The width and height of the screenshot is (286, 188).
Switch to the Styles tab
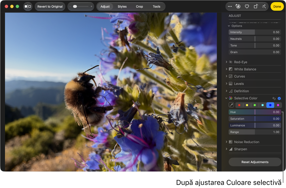[122, 6]
